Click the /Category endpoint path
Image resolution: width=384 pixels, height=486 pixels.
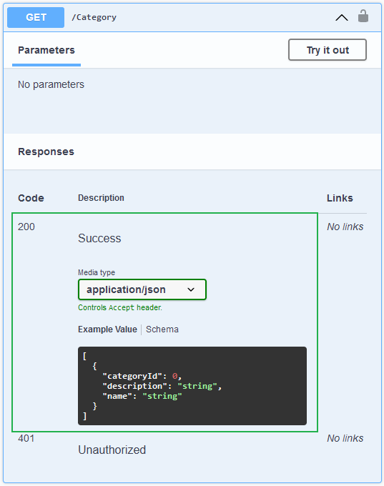click(94, 17)
